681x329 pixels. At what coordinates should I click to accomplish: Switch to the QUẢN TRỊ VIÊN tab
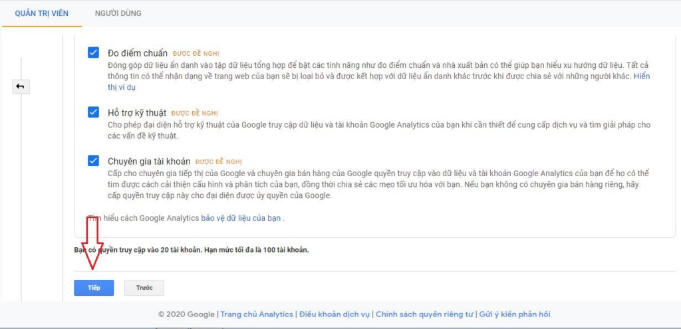click(x=41, y=13)
